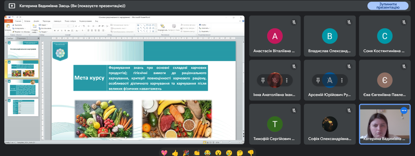The height and width of the screenshot is (156, 415).
Task: Send the laughing face reaction
Action: tap(207, 153)
